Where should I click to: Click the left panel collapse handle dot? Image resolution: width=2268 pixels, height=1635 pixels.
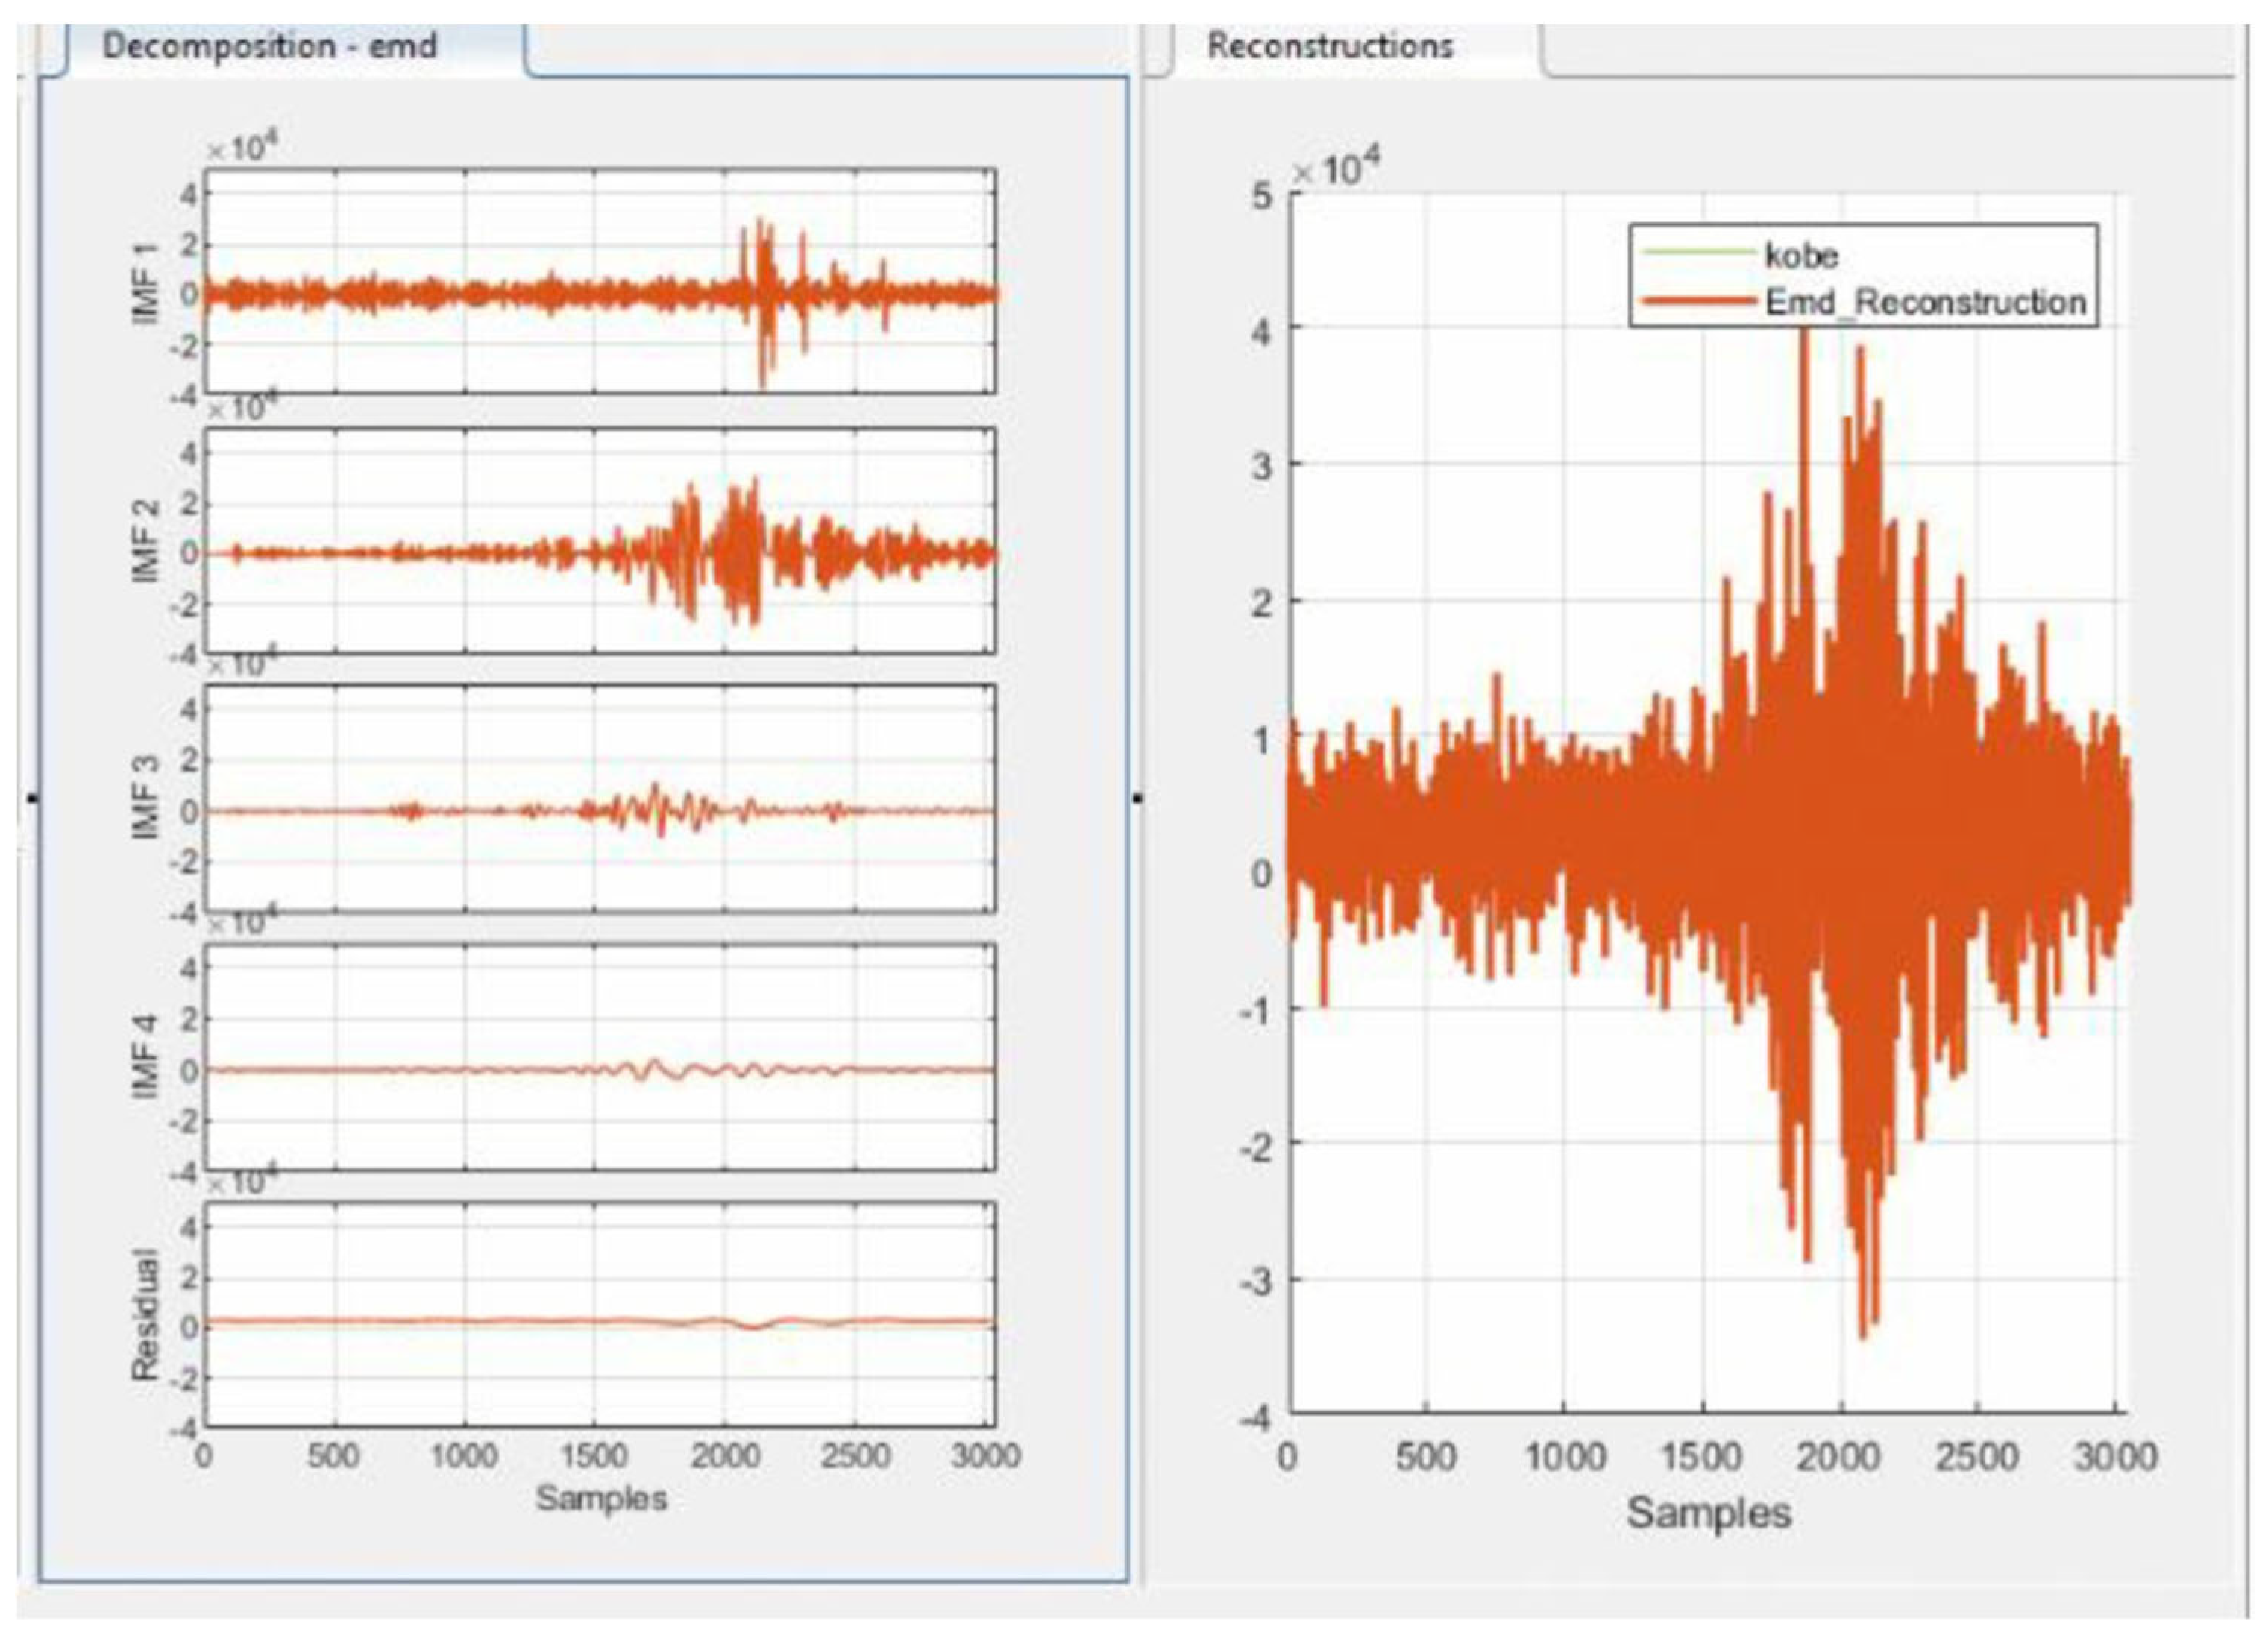[33, 798]
